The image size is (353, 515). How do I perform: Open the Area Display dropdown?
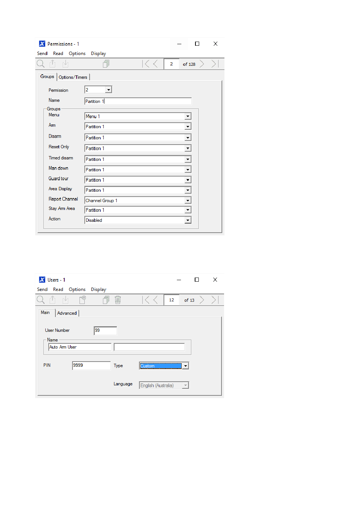(x=188, y=190)
